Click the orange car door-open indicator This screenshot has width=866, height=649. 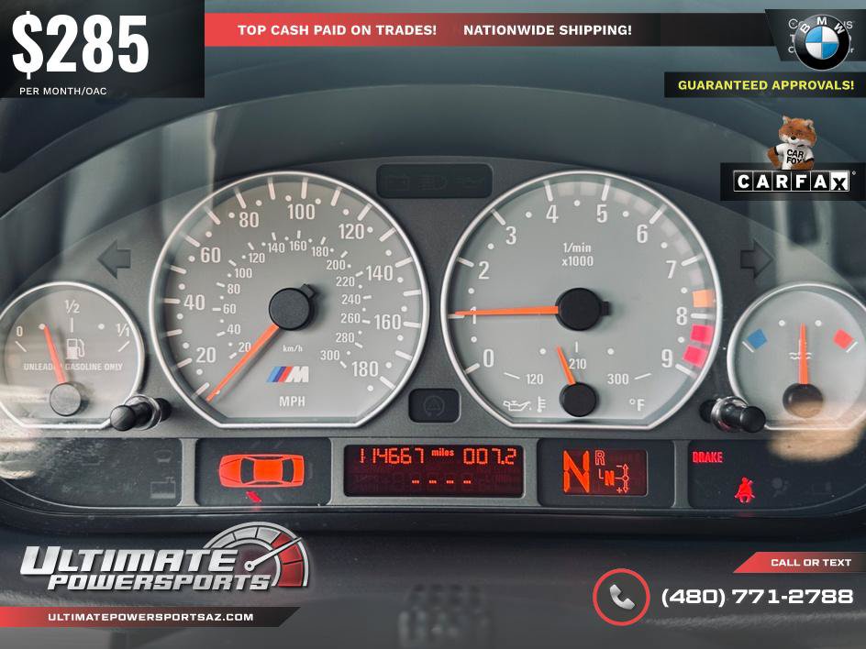[261, 471]
